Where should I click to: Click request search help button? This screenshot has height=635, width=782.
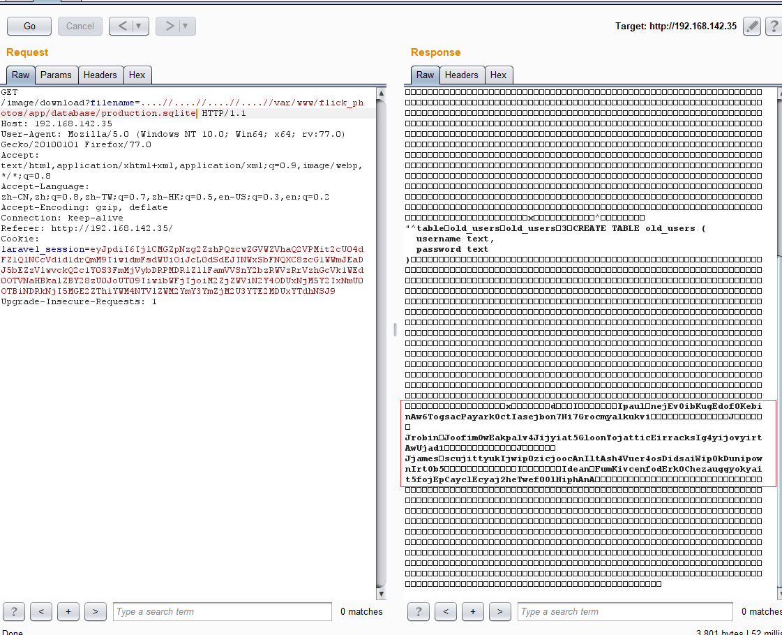point(14,611)
